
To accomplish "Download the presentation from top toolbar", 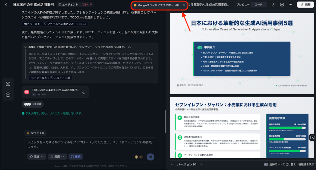I will 273,4.
